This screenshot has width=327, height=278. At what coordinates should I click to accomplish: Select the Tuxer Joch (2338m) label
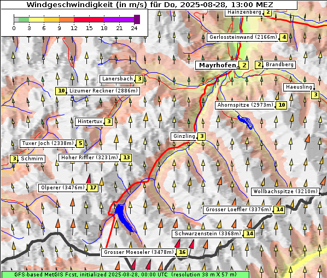click(x=48, y=143)
